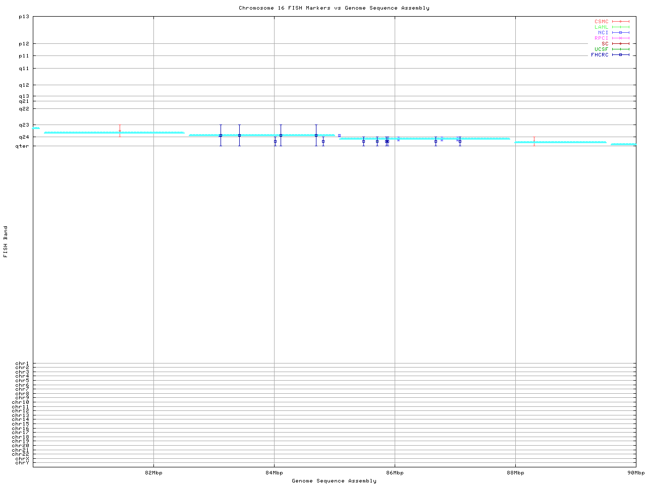Select the UCSF legend entry

pyautogui.click(x=612, y=49)
